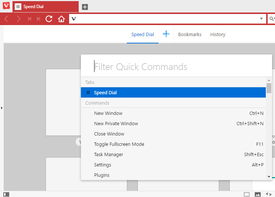
Task: Click the F11 shortcut label
Action: pos(260,144)
